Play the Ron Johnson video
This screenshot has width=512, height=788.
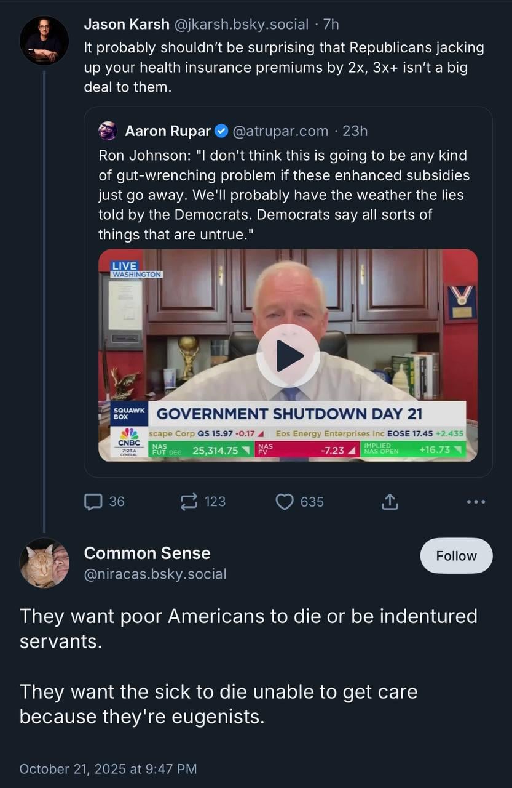(x=288, y=355)
